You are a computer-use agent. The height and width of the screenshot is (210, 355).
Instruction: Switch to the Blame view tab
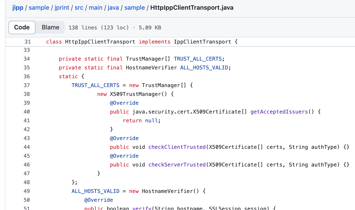[x=50, y=27]
